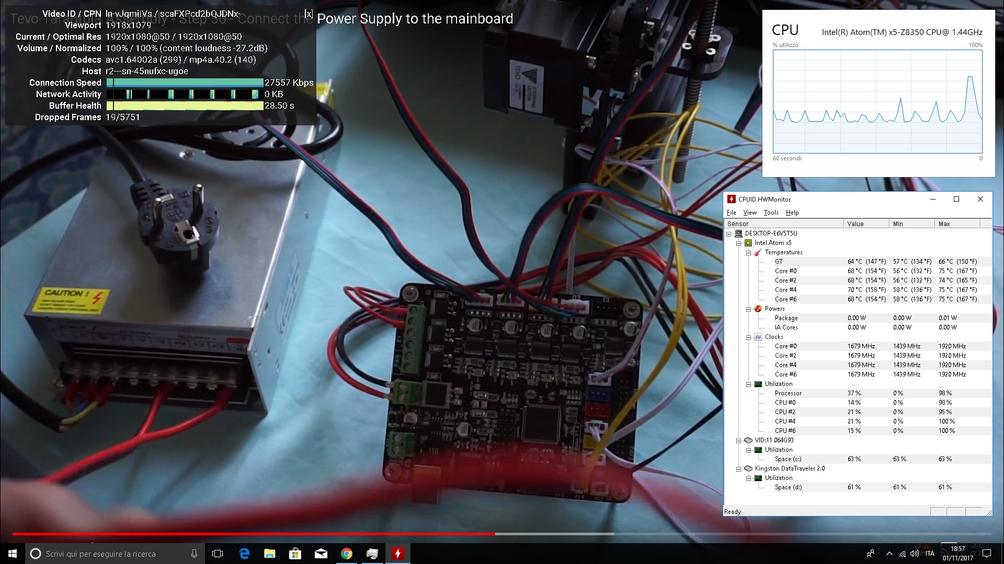
Task: Switch to HWMonitor taskbar icon
Action: (x=398, y=554)
